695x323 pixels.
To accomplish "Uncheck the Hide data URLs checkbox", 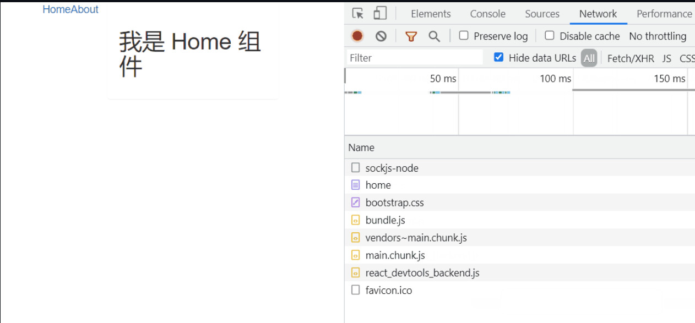I will [498, 57].
